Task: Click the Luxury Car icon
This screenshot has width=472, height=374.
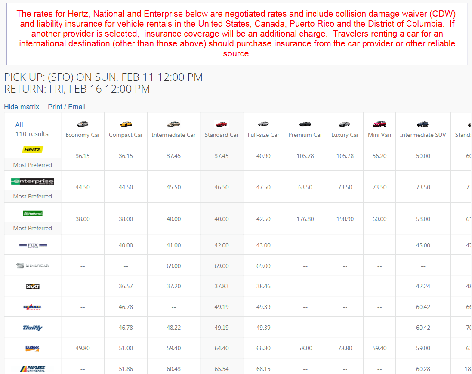Action: tap(345, 124)
